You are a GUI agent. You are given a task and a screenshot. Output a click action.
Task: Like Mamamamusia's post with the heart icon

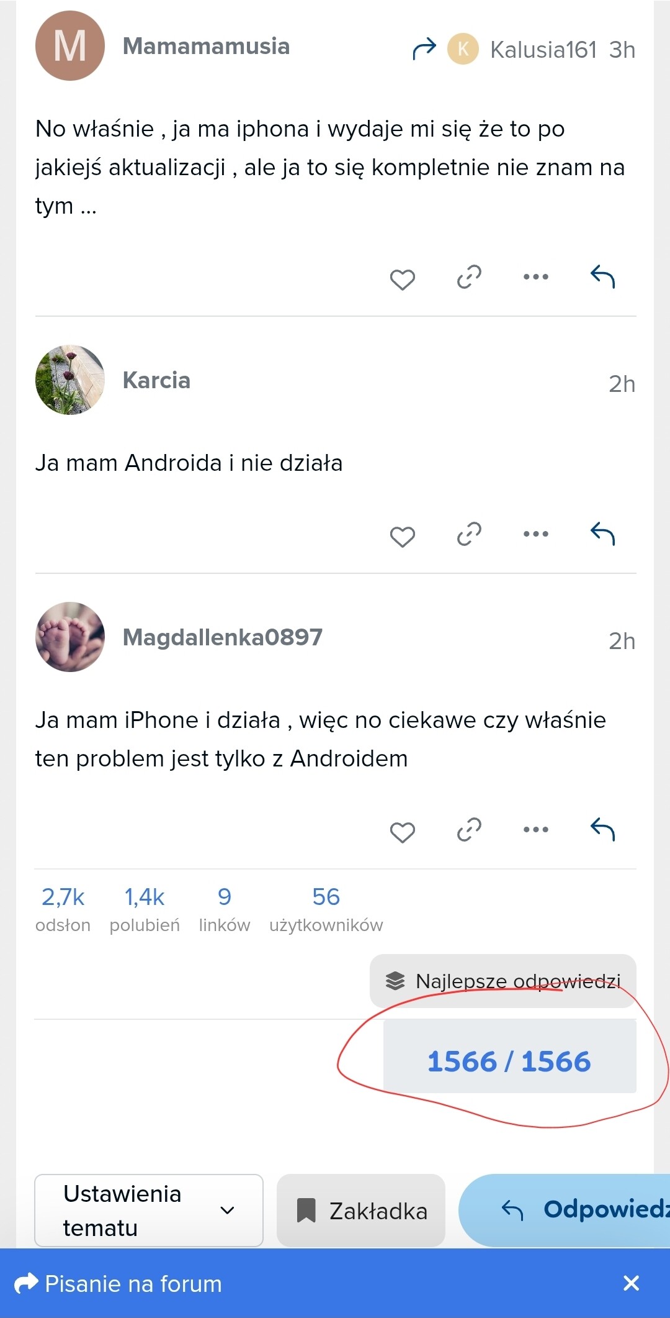point(402,280)
